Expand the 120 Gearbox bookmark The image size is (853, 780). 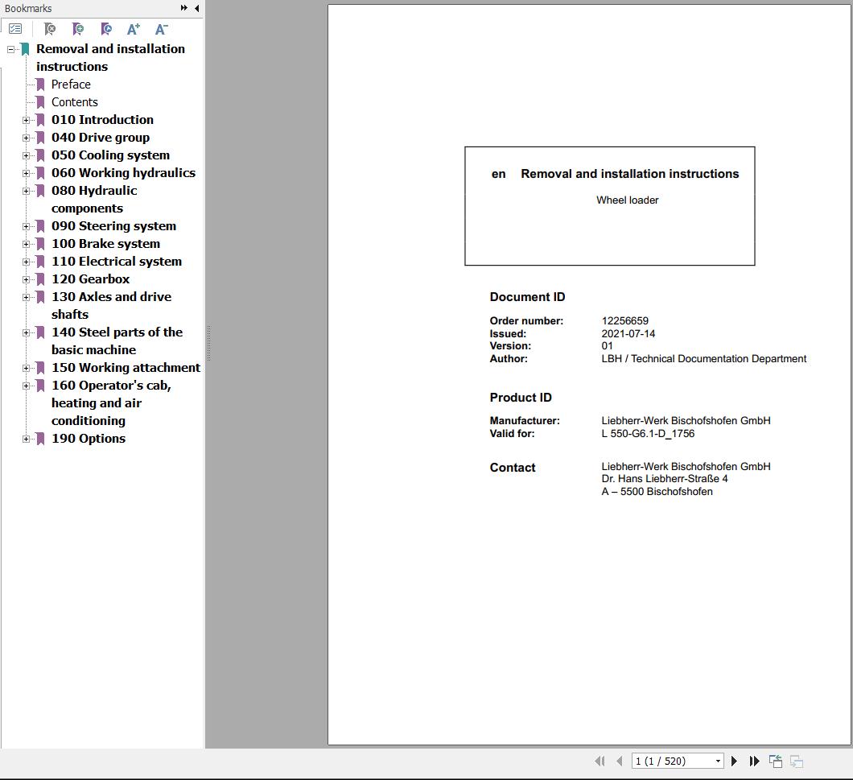click(x=26, y=279)
